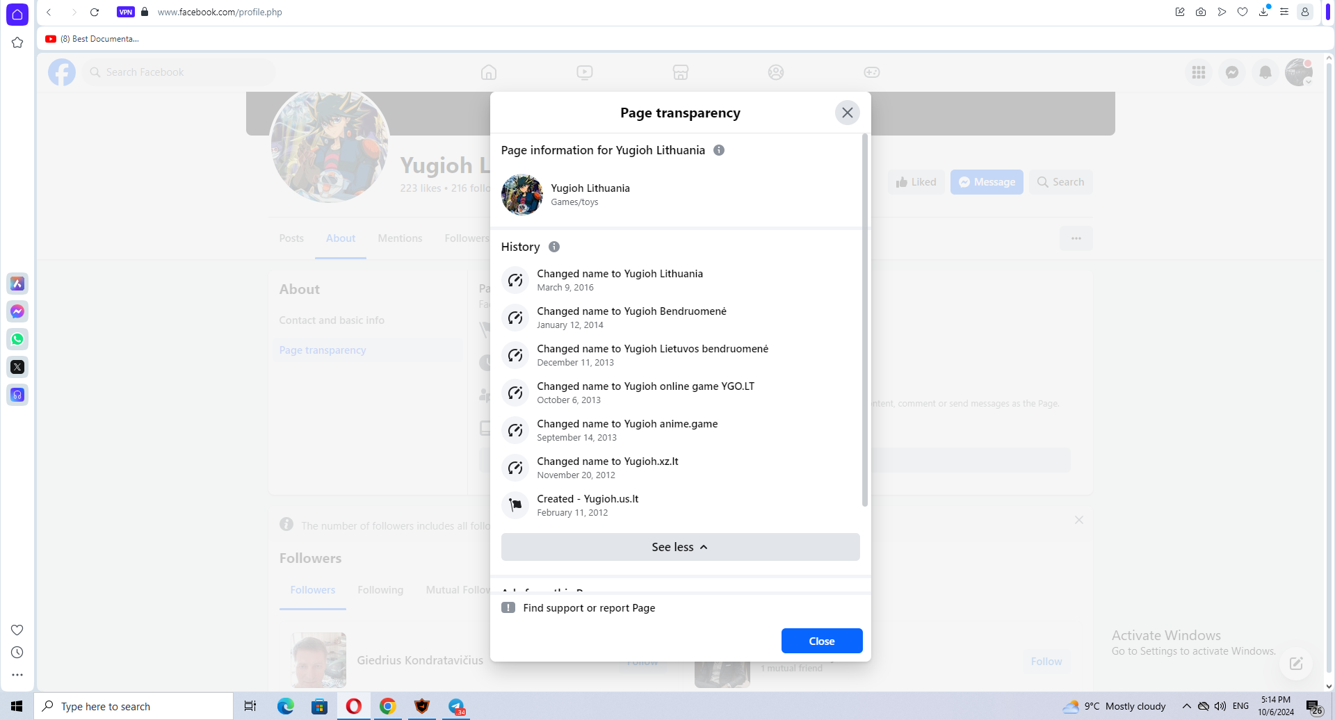The width and height of the screenshot is (1335, 720).
Task: Click Follow button at bottom right
Action: click(x=1046, y=662)
